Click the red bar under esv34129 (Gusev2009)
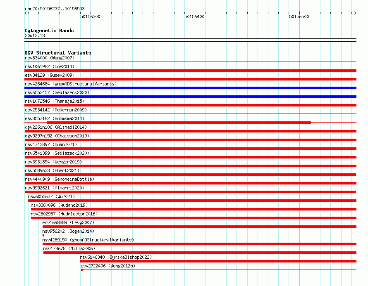This screenshot has height=286, width=368. [x=190, y=79]
